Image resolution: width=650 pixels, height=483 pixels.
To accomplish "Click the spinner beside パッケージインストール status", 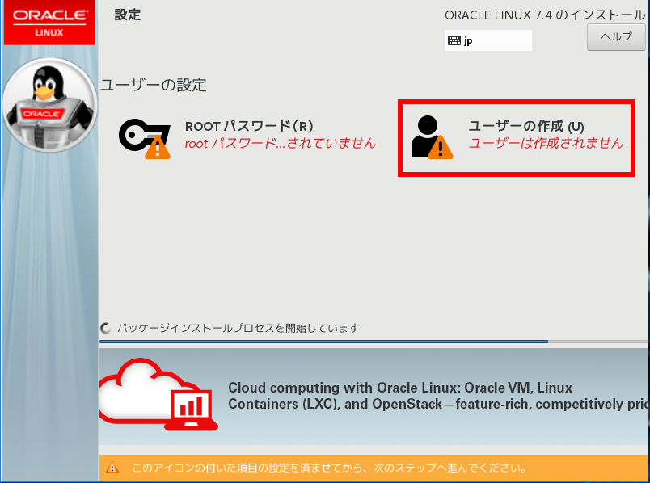I will click(106, 328).
